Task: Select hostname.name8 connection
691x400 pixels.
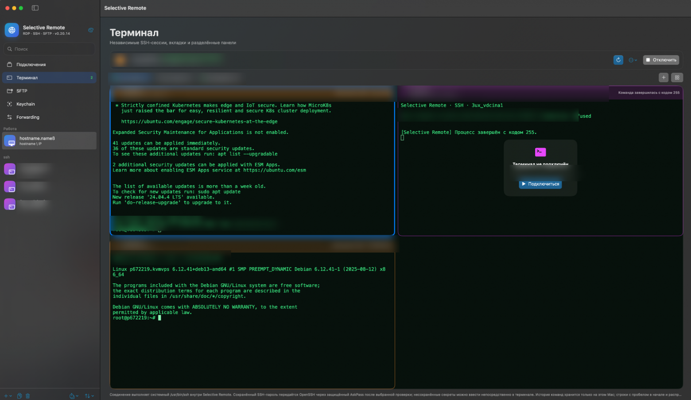Action: coord(49,141)
